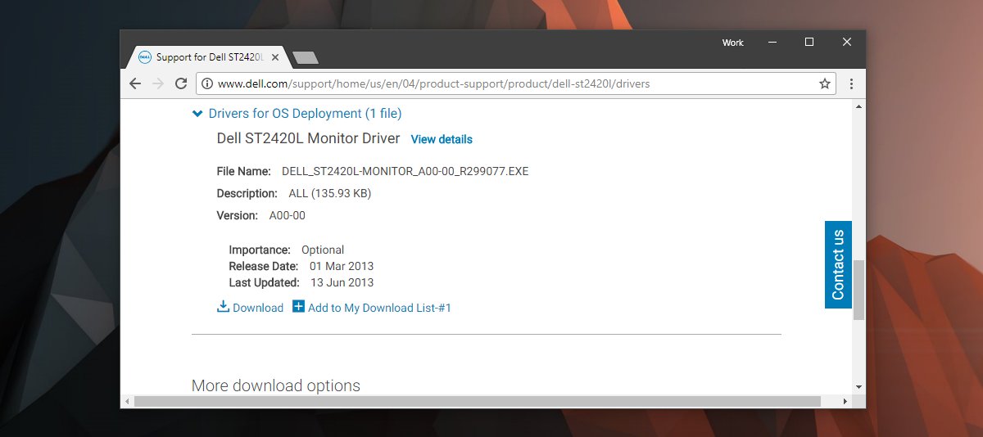Click the More download options heading

(276, 385)
